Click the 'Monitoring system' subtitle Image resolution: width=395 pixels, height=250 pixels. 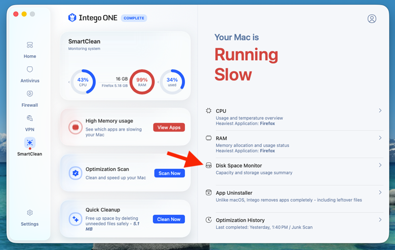[x=84, y=49]
